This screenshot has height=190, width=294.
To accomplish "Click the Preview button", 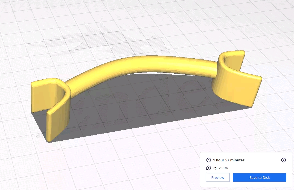I will [217, 177].
